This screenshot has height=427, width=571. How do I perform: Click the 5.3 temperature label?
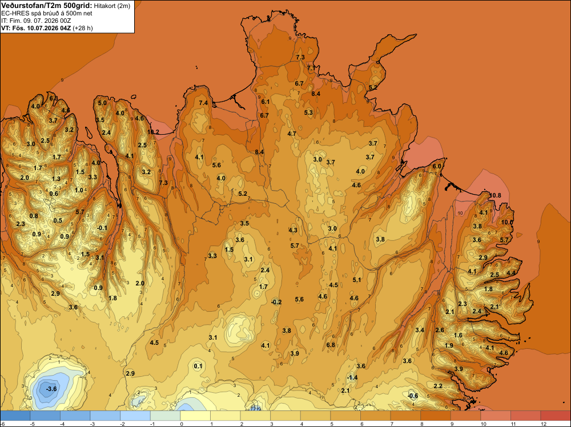308,112
